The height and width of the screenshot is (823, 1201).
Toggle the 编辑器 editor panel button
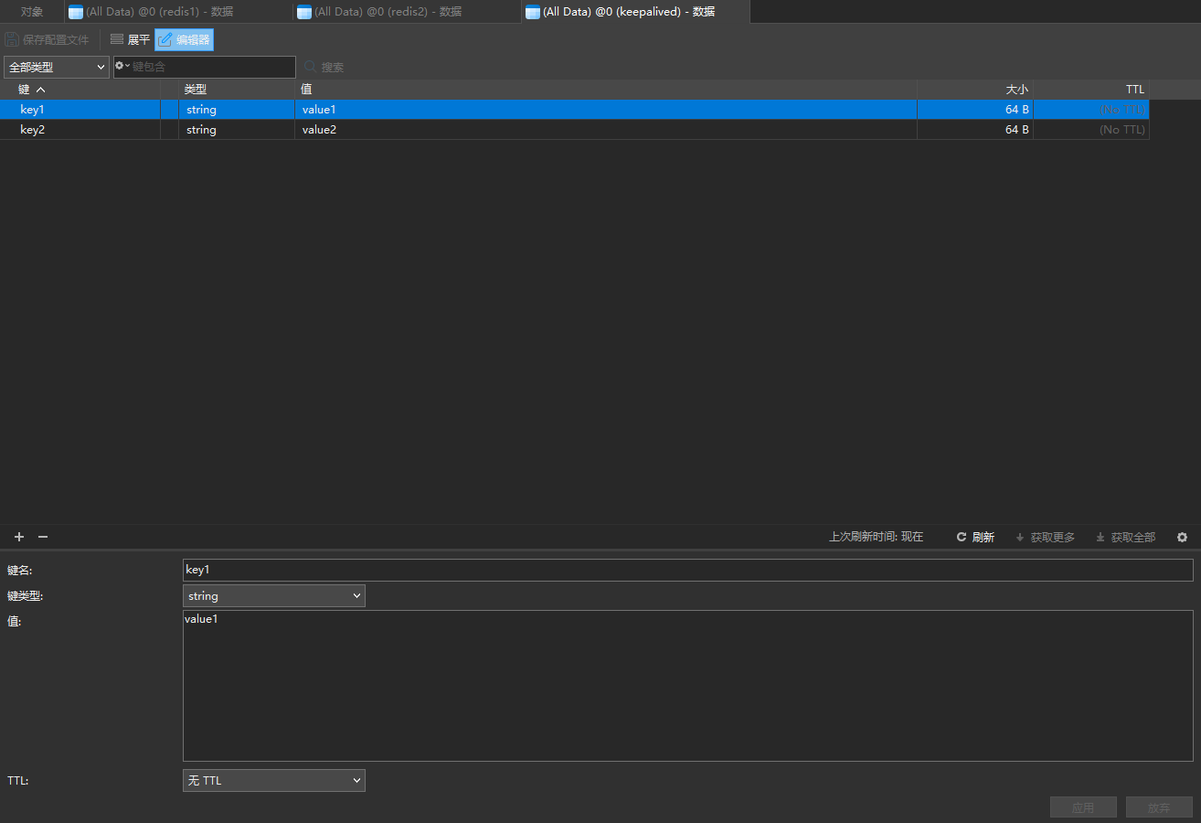click(x=184, y=40)
